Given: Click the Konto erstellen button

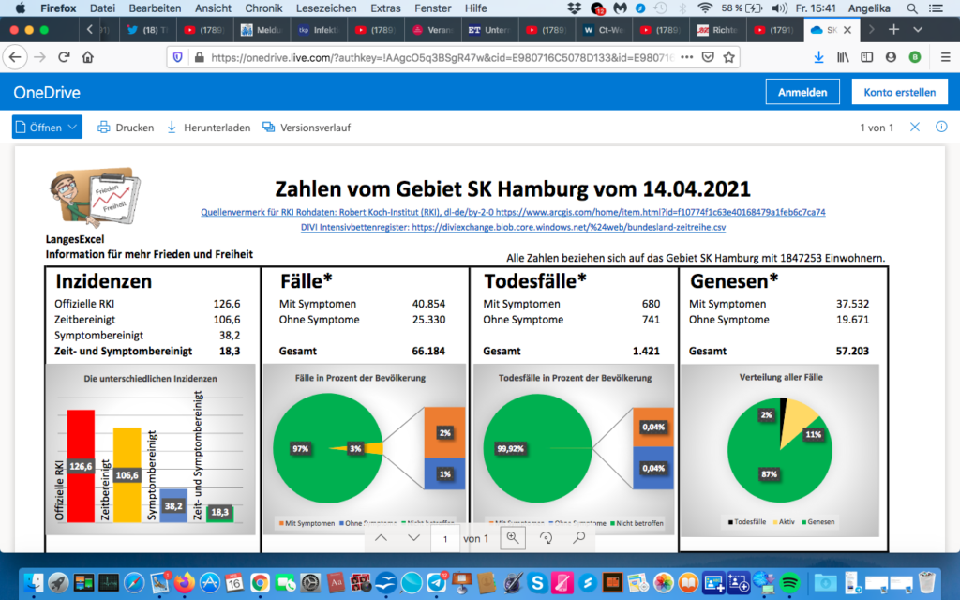Looking at the screenshot, I should pyautogui.click(x=900, y=92).
